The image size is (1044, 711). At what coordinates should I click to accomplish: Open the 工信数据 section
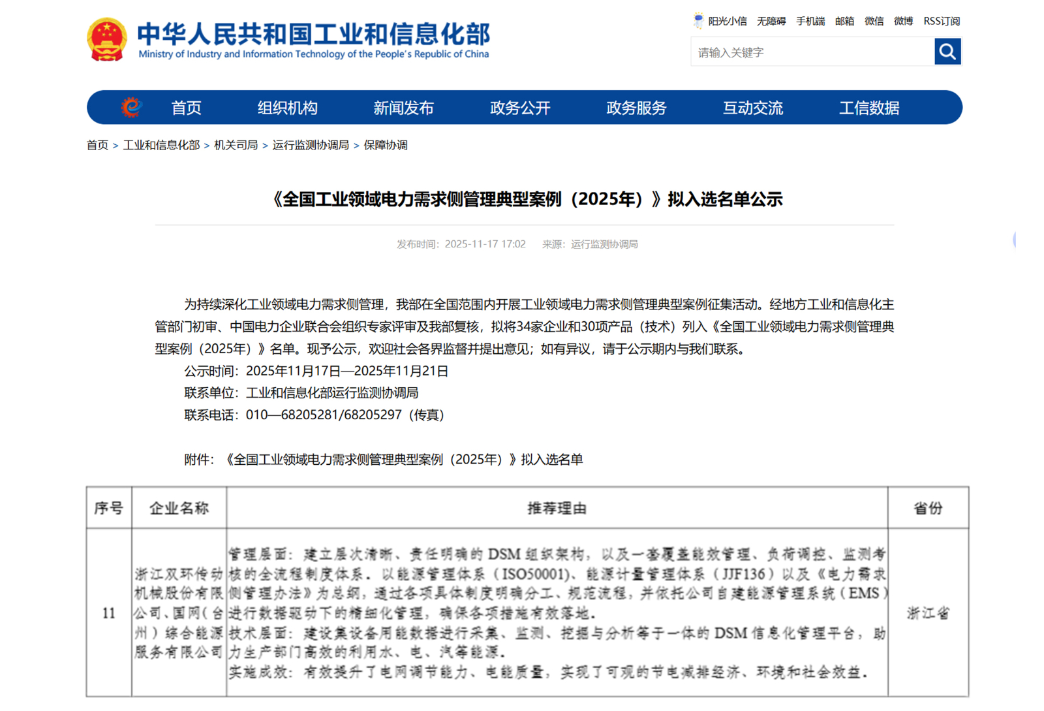(870, 108)
